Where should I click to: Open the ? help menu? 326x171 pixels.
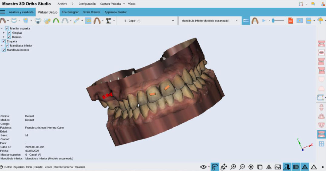point(72,4)
